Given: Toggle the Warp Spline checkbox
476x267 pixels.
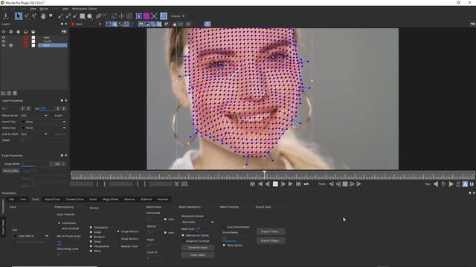Looking at the screenshot, I should [x=224, y=245].
